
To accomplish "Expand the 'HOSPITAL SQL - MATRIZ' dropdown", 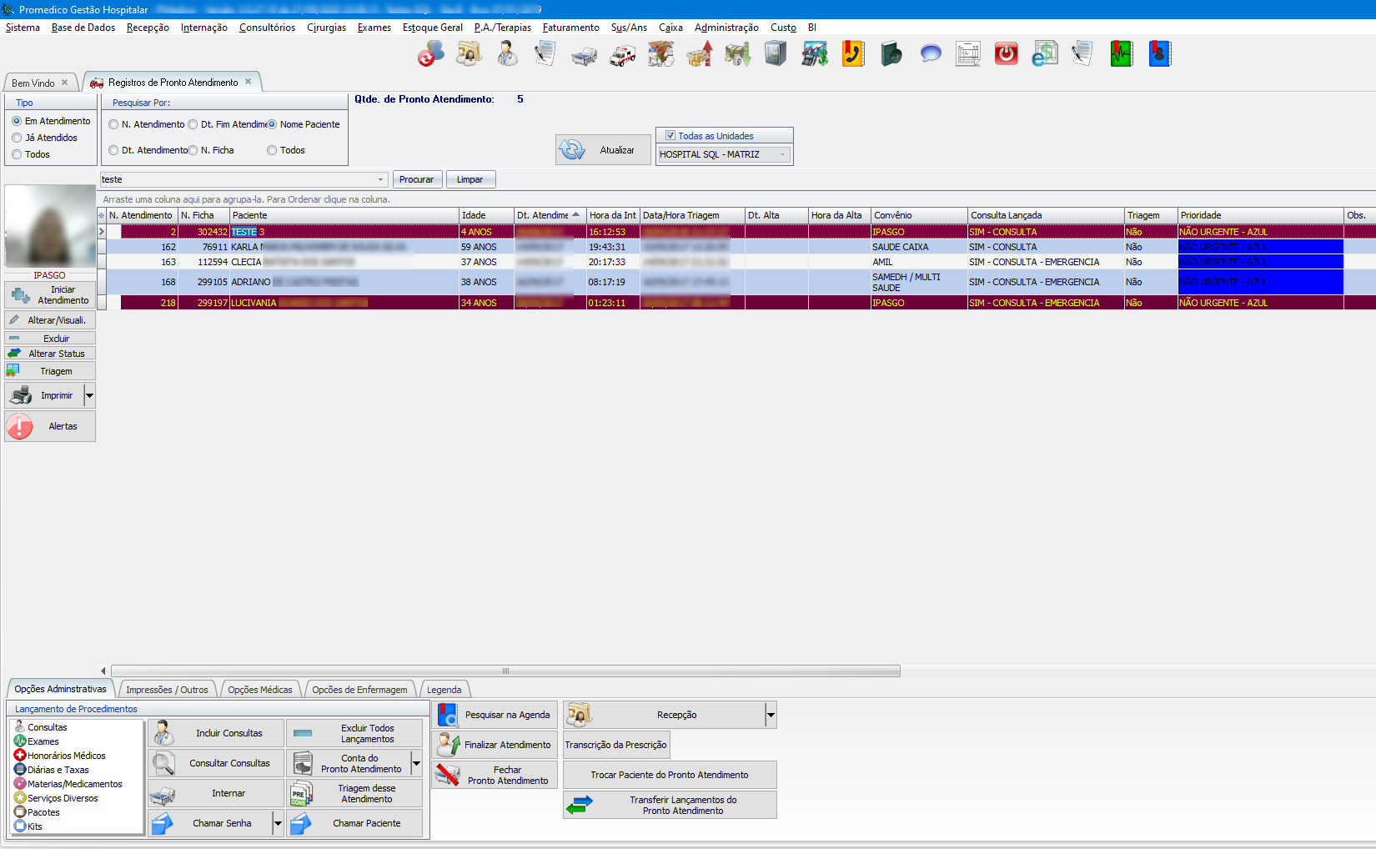I will pos(782,154).
